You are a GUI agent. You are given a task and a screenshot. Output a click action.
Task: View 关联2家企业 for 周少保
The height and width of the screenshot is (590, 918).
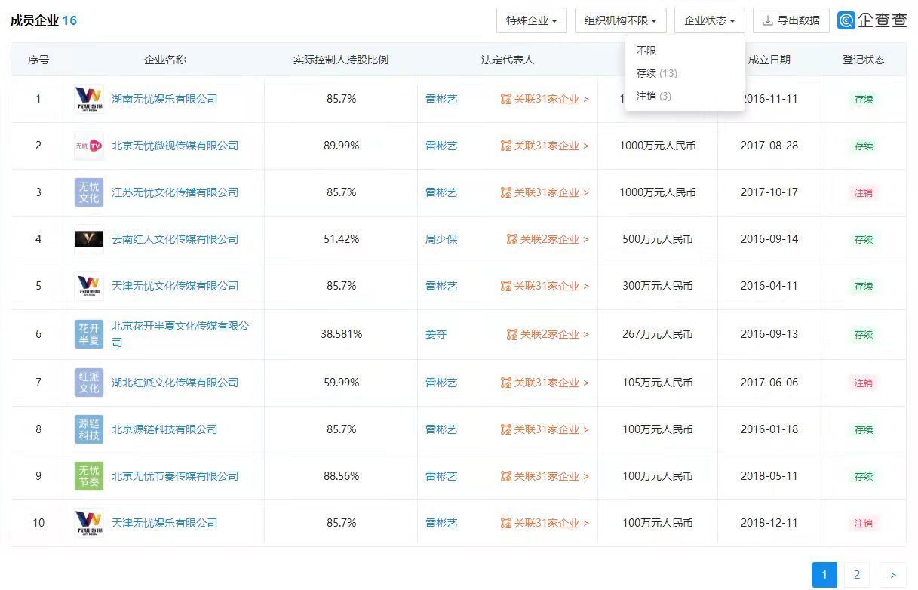[548, 239]
